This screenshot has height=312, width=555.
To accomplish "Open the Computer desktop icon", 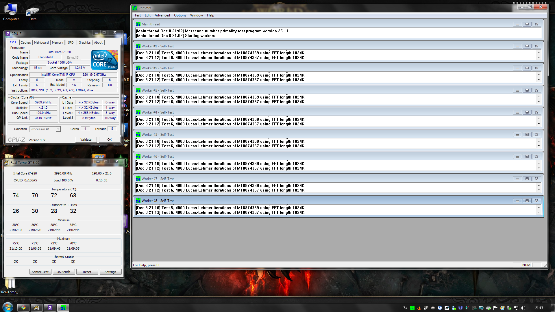I will [x=11, y=12].
